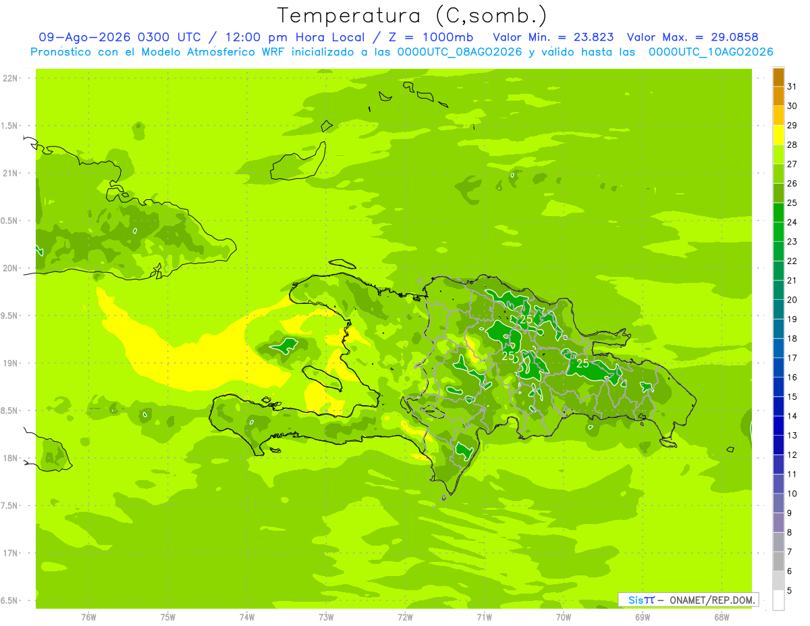Click the yellow legend swatch between 28 and 29

pos(778,135)
